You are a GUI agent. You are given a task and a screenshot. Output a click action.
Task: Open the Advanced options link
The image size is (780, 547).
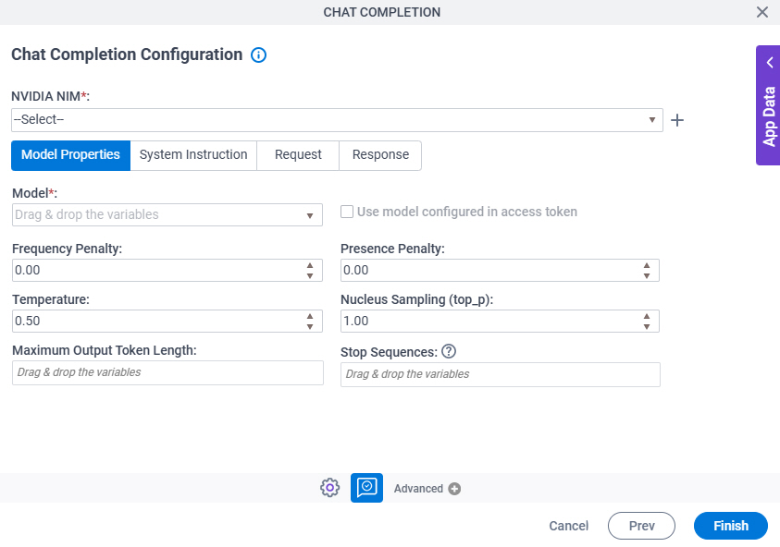[418, 489]
